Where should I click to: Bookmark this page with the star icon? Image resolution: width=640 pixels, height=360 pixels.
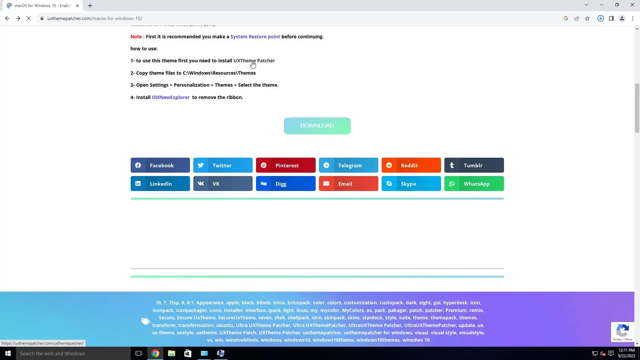point(587,19)
